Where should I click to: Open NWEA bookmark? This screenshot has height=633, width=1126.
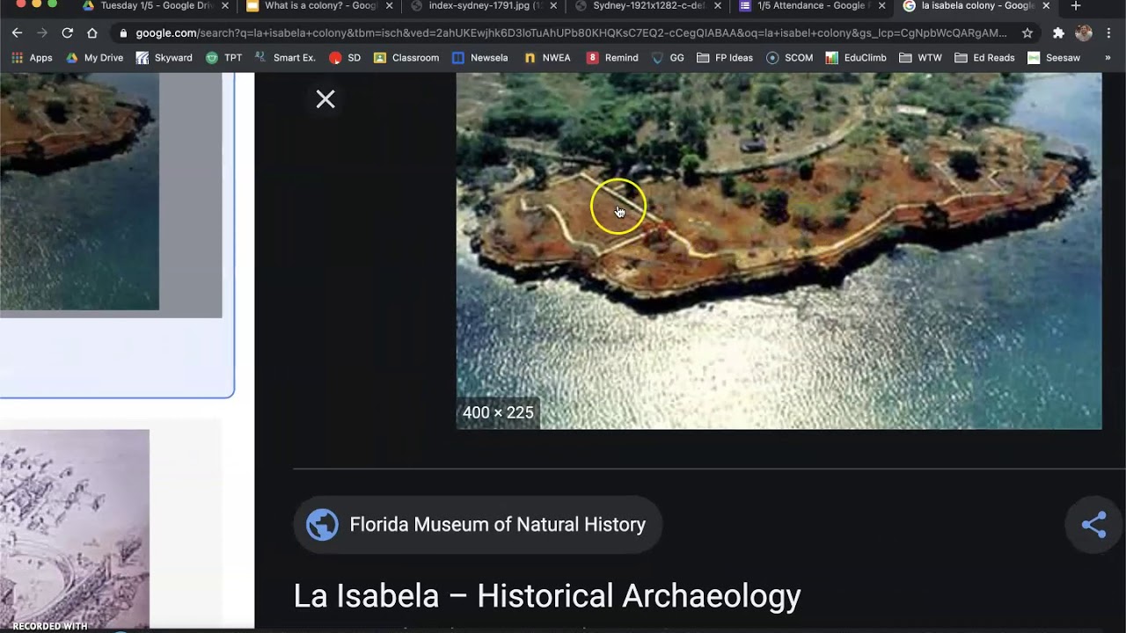point(547,58)
